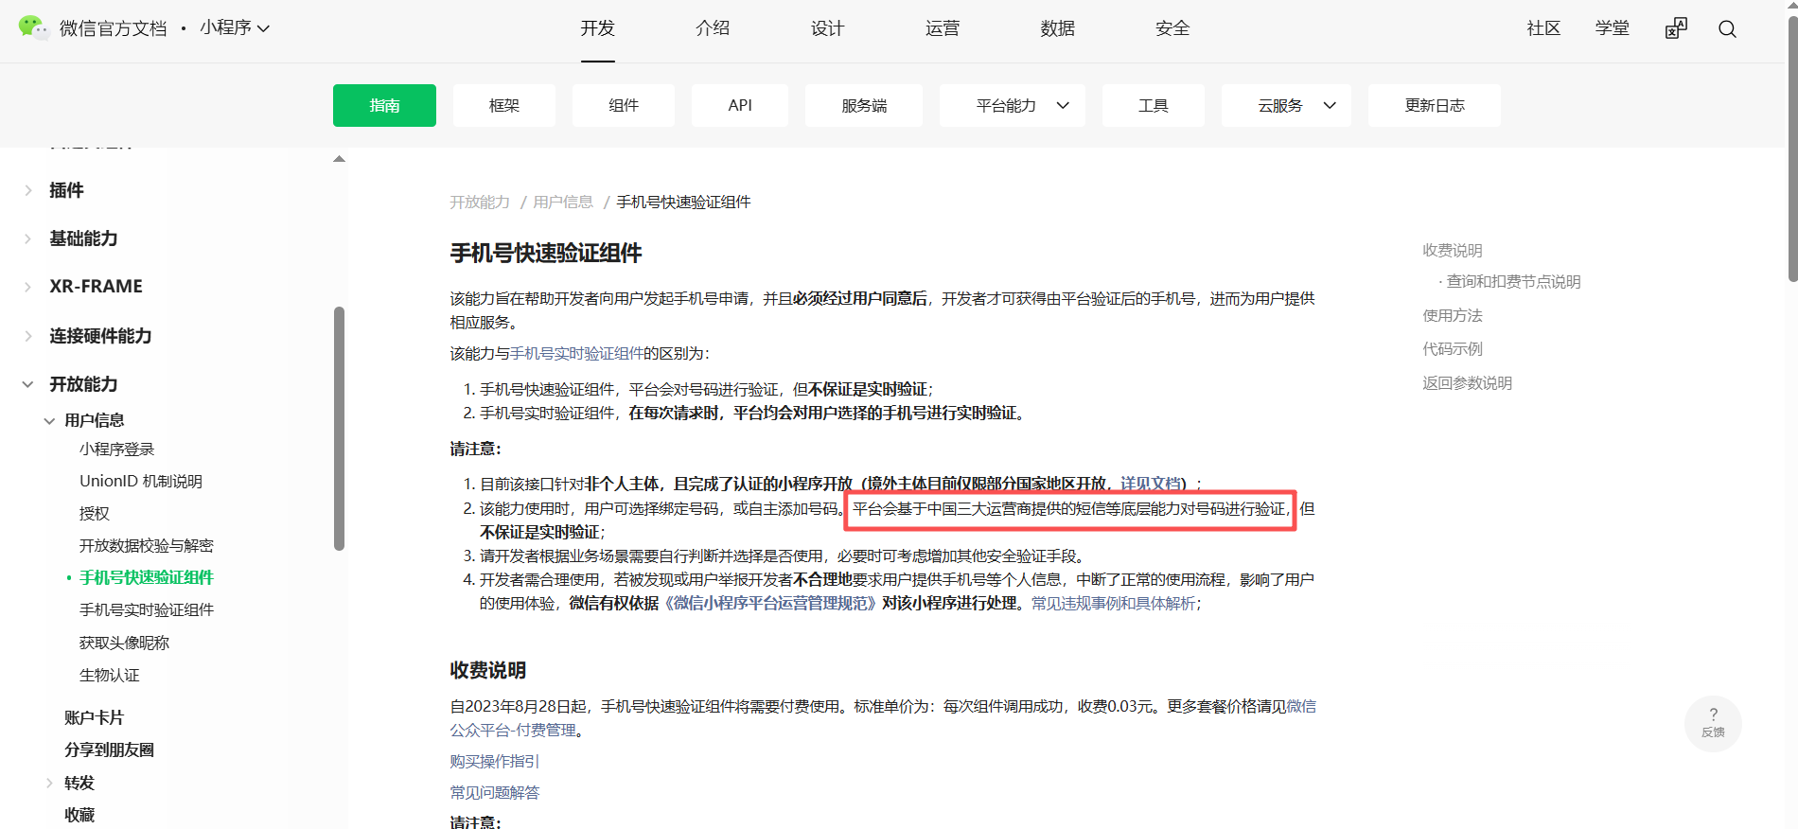The image size is (1798, 829).
Task: Switch to the 数据 top tab
Action: 1057,28
